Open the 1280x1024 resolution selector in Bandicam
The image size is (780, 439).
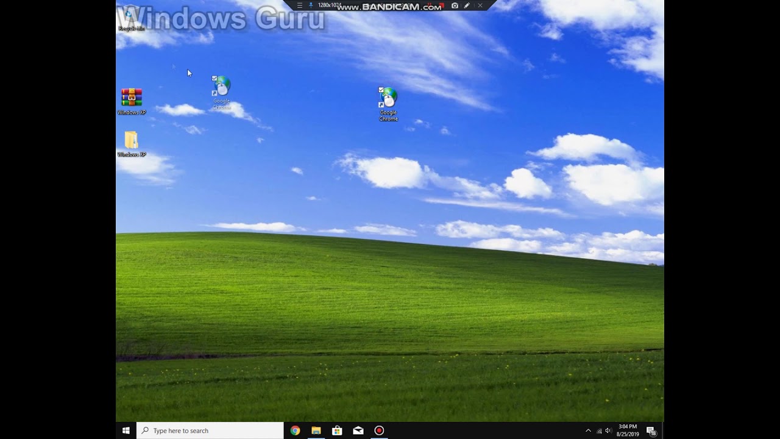[x=329, y=5]
